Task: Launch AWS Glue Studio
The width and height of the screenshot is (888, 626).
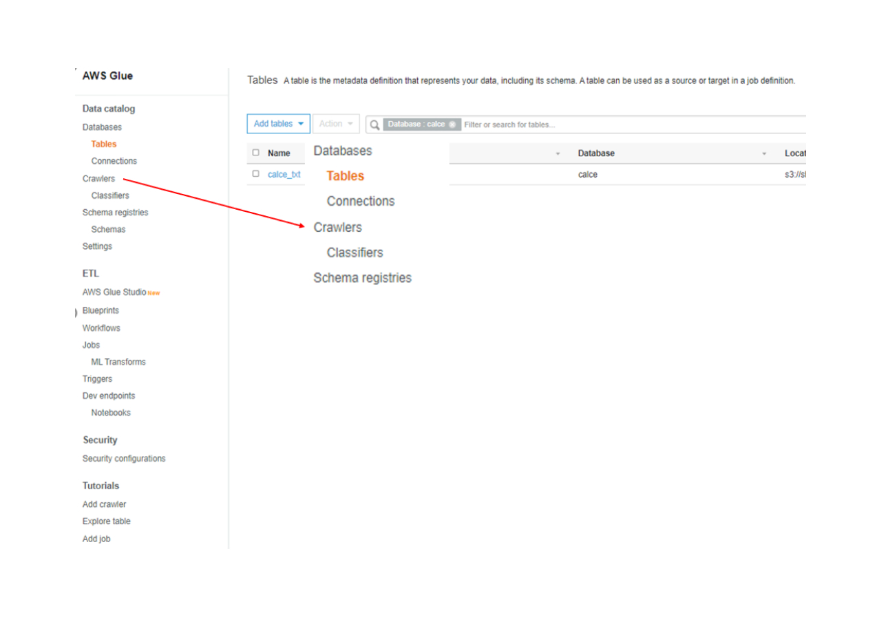Action: pos(114,292)
